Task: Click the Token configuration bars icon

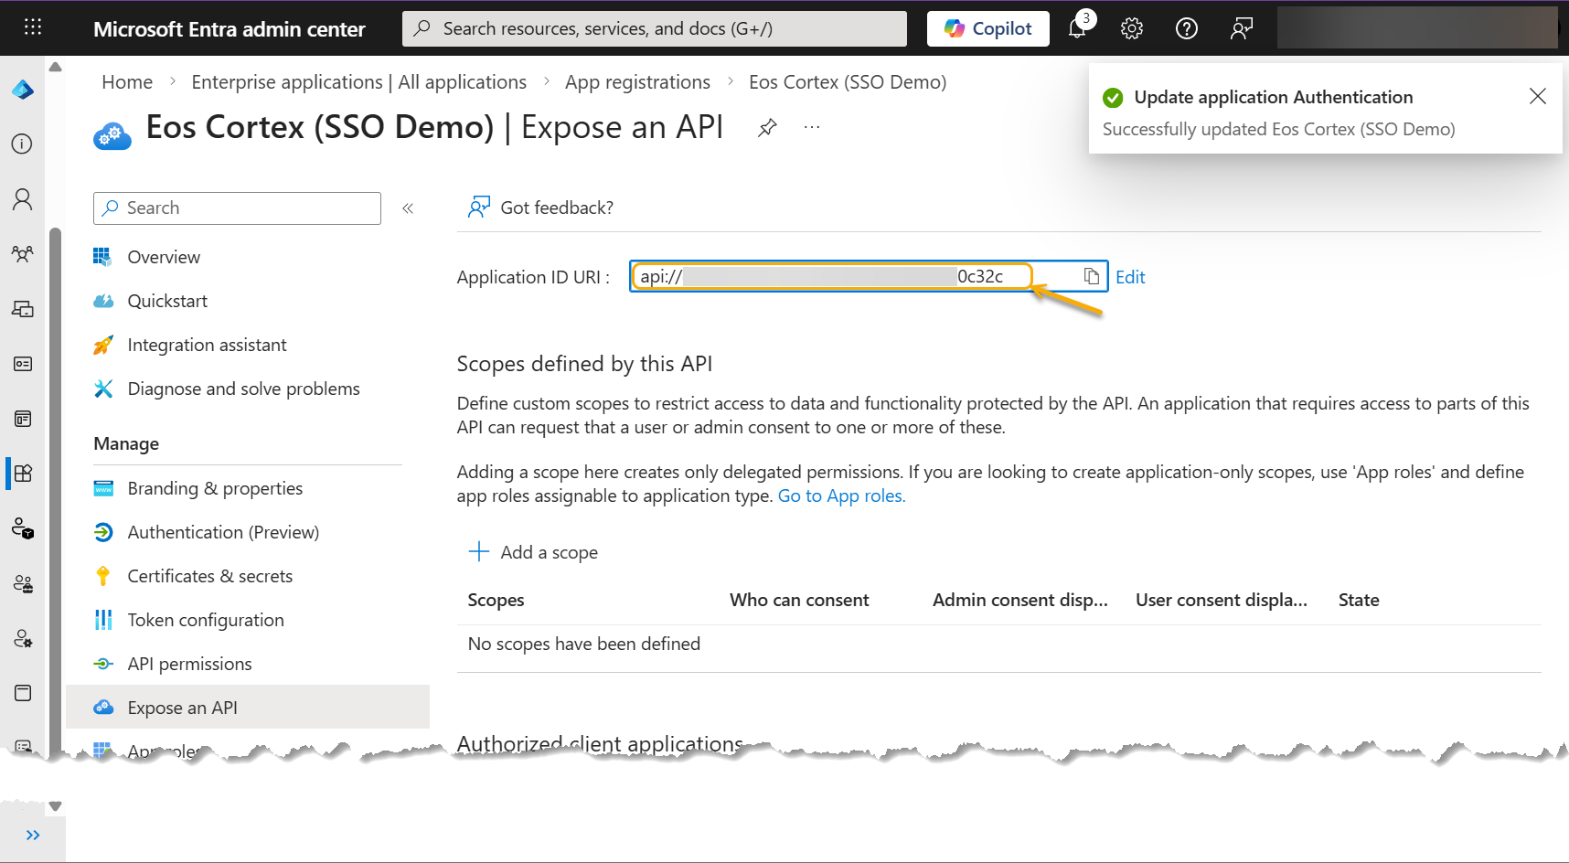Action: pos(103,620)
